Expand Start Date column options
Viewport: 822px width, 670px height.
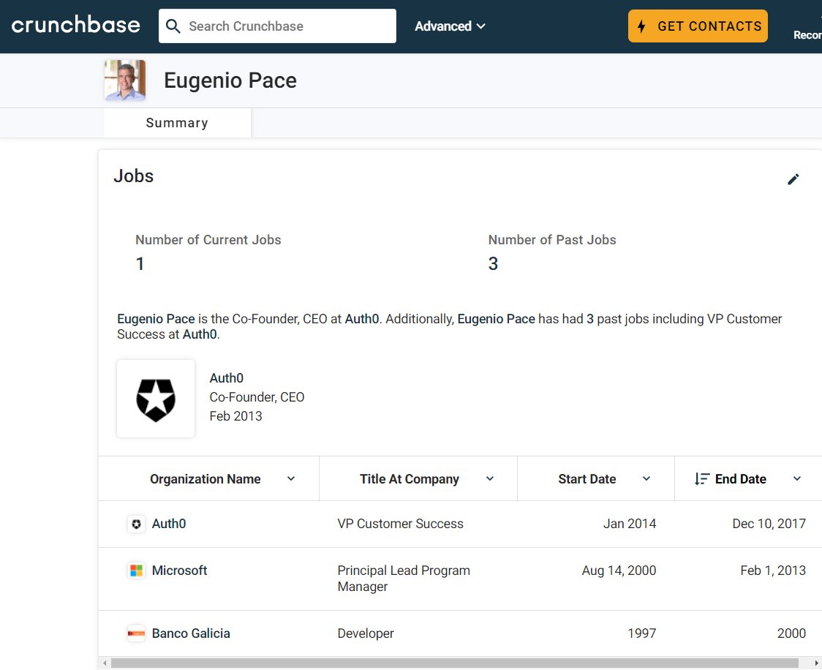tap(646, 478)
